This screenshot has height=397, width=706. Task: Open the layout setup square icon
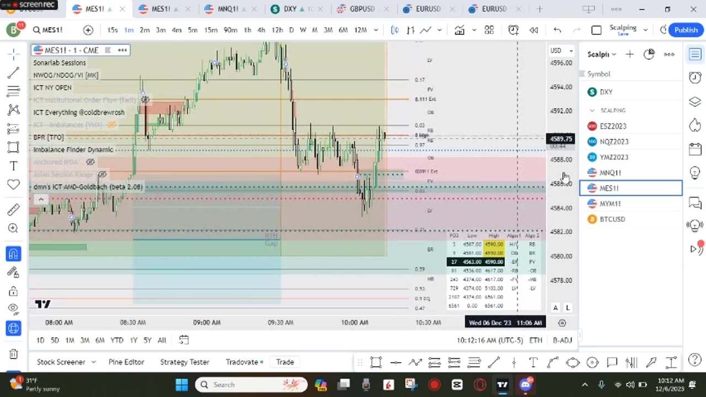pos(596,30)
